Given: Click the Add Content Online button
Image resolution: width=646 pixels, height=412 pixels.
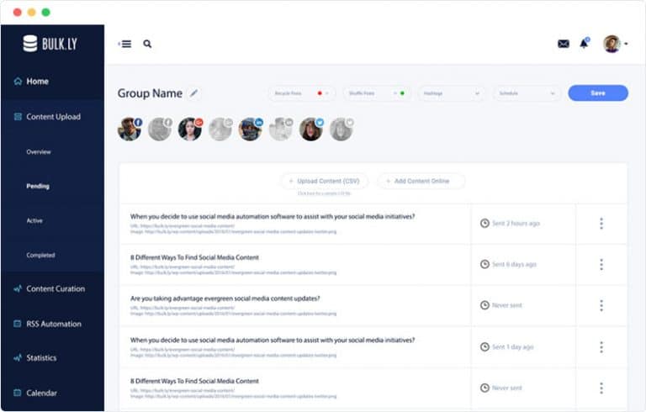Looking at the screenshot, I should pyautogui.click(x=421, y=181).
